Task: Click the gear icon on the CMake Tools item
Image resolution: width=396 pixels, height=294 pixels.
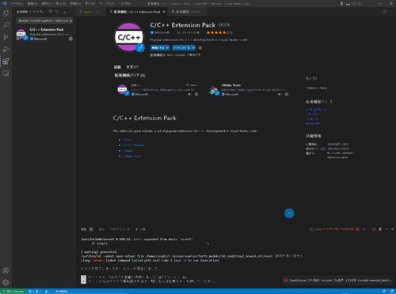Action: click(x=287, y=94)
